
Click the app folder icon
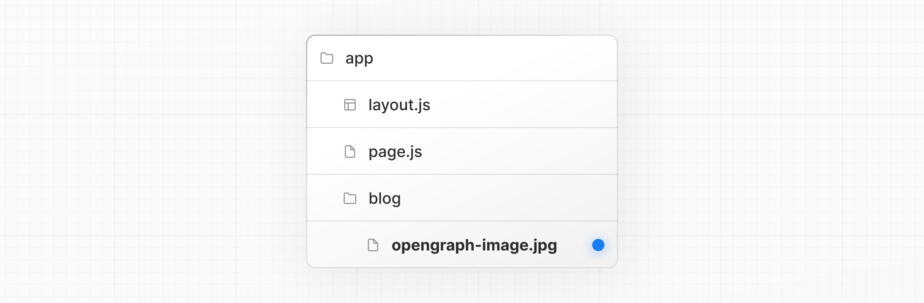tap(327, 58)
